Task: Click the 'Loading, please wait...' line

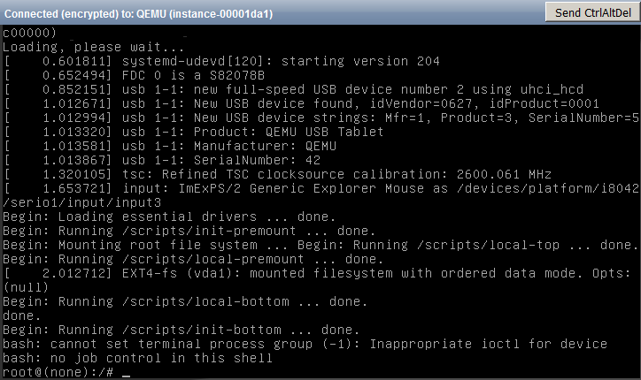Action: tap(93, 47)
